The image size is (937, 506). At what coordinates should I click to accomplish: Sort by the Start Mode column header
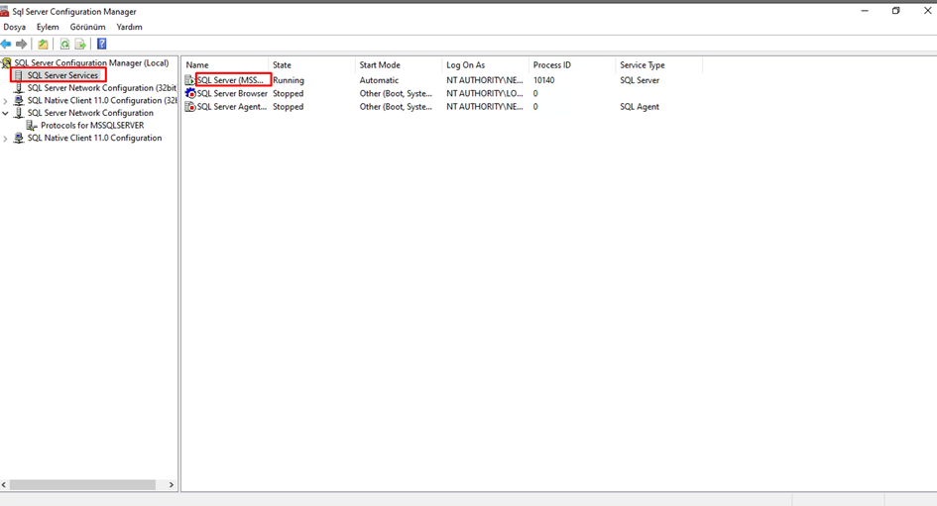click(399, 65)
